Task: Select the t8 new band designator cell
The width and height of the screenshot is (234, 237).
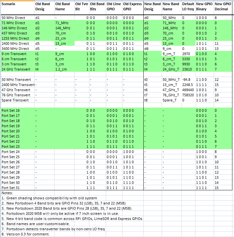Action: tap(147, 100)
